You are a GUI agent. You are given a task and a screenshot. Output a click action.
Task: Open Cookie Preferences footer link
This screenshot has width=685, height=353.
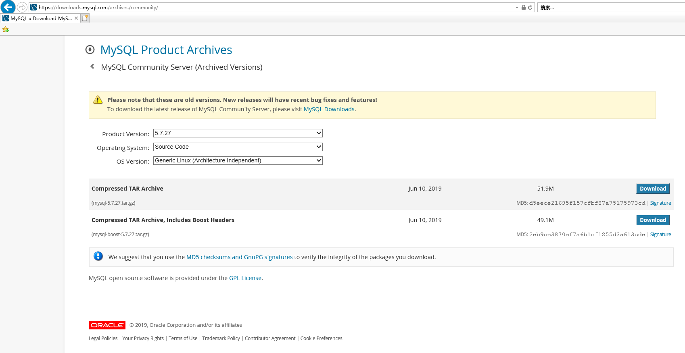[322, 338]
